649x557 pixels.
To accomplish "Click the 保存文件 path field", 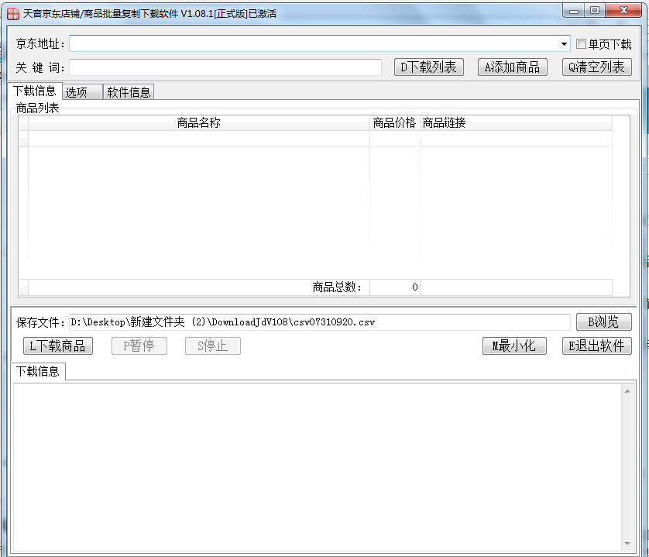I will (x=320, y=322).
